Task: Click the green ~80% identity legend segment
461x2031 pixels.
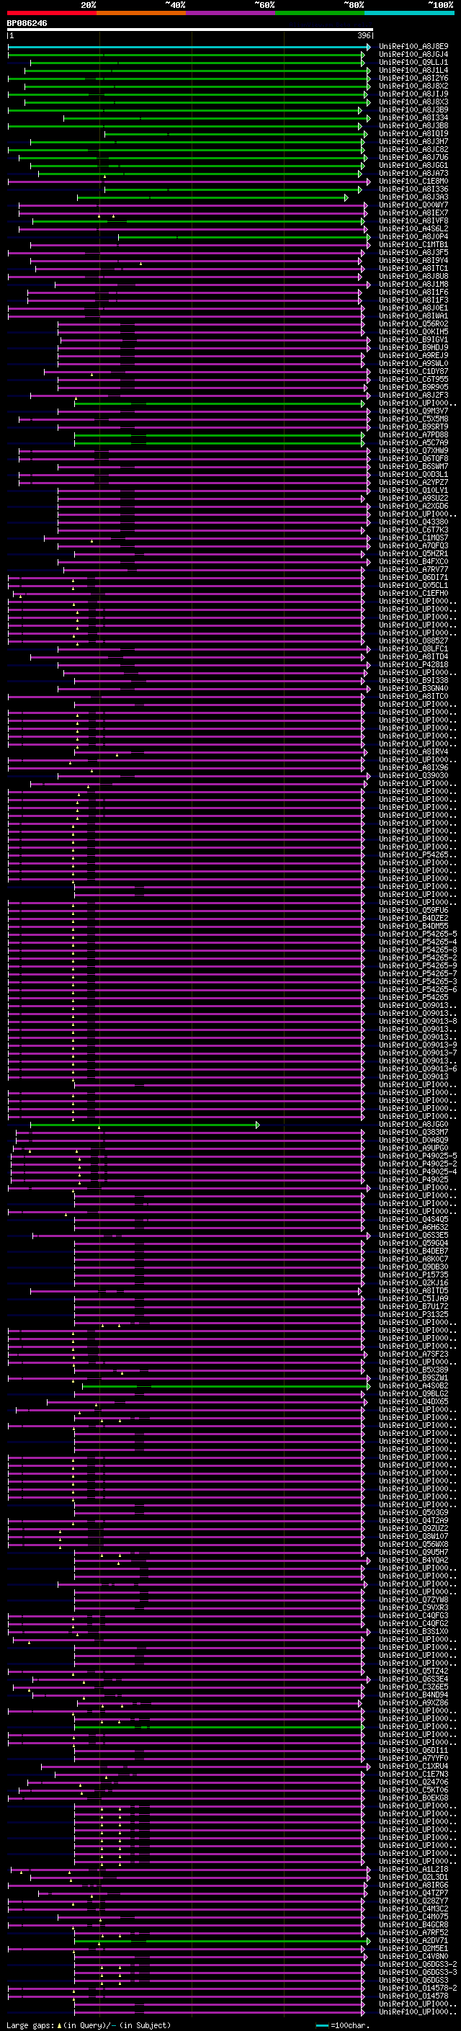Action: coord(320,13)
